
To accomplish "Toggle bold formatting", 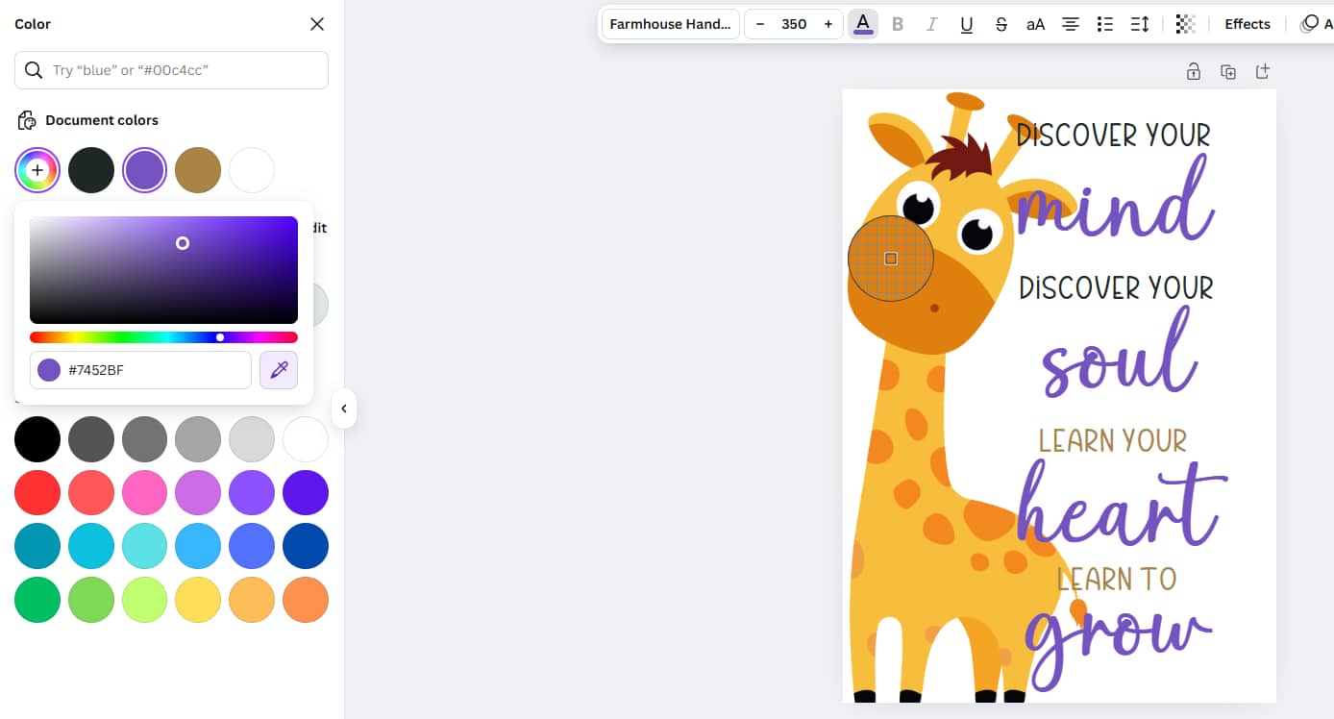I will [898, 24].
